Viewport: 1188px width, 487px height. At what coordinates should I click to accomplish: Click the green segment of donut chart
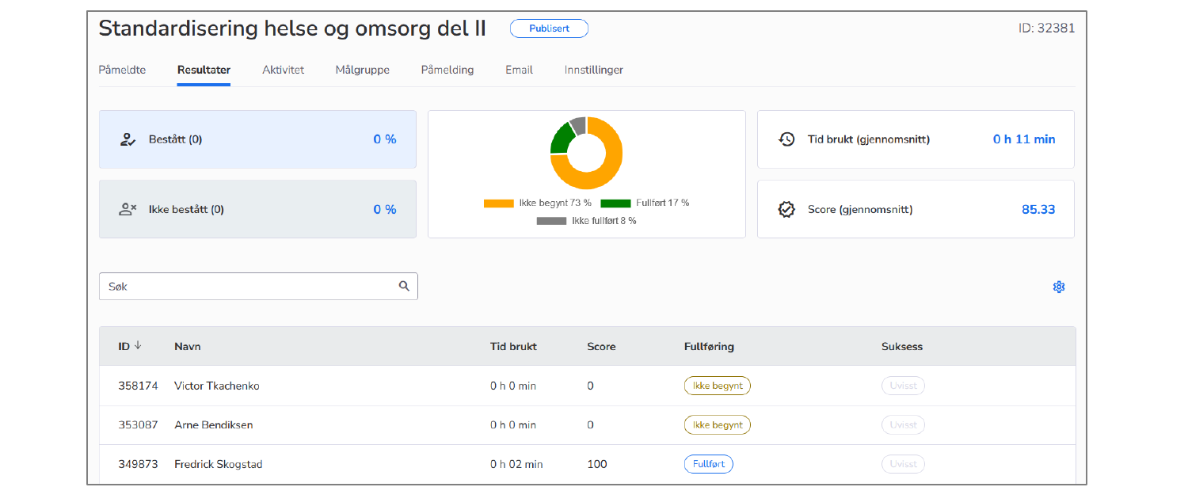[x=561, y=138]
